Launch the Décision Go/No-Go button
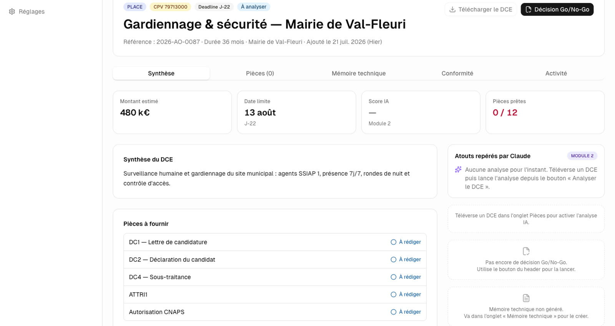 [557, 10]
